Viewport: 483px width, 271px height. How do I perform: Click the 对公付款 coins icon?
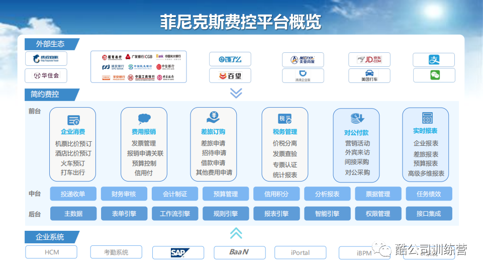(x=356, y=119)
